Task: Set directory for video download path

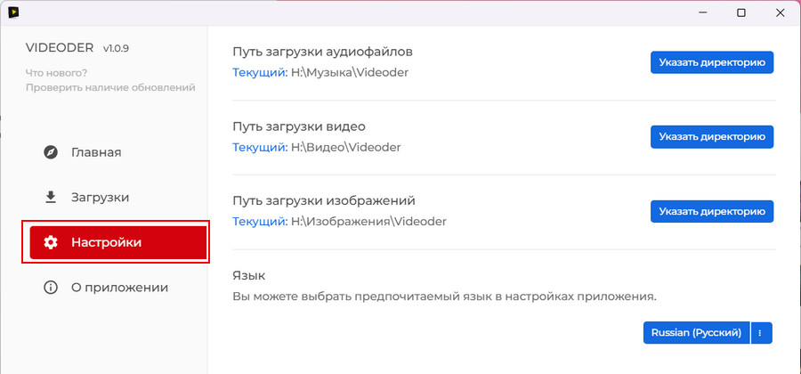Action: (x=712, y=137)
